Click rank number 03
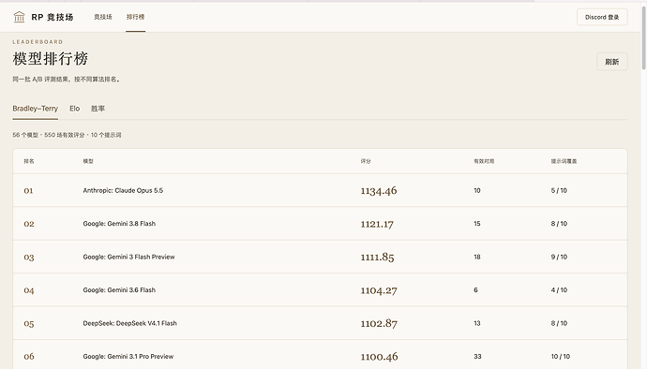 (x=29, y=258)
